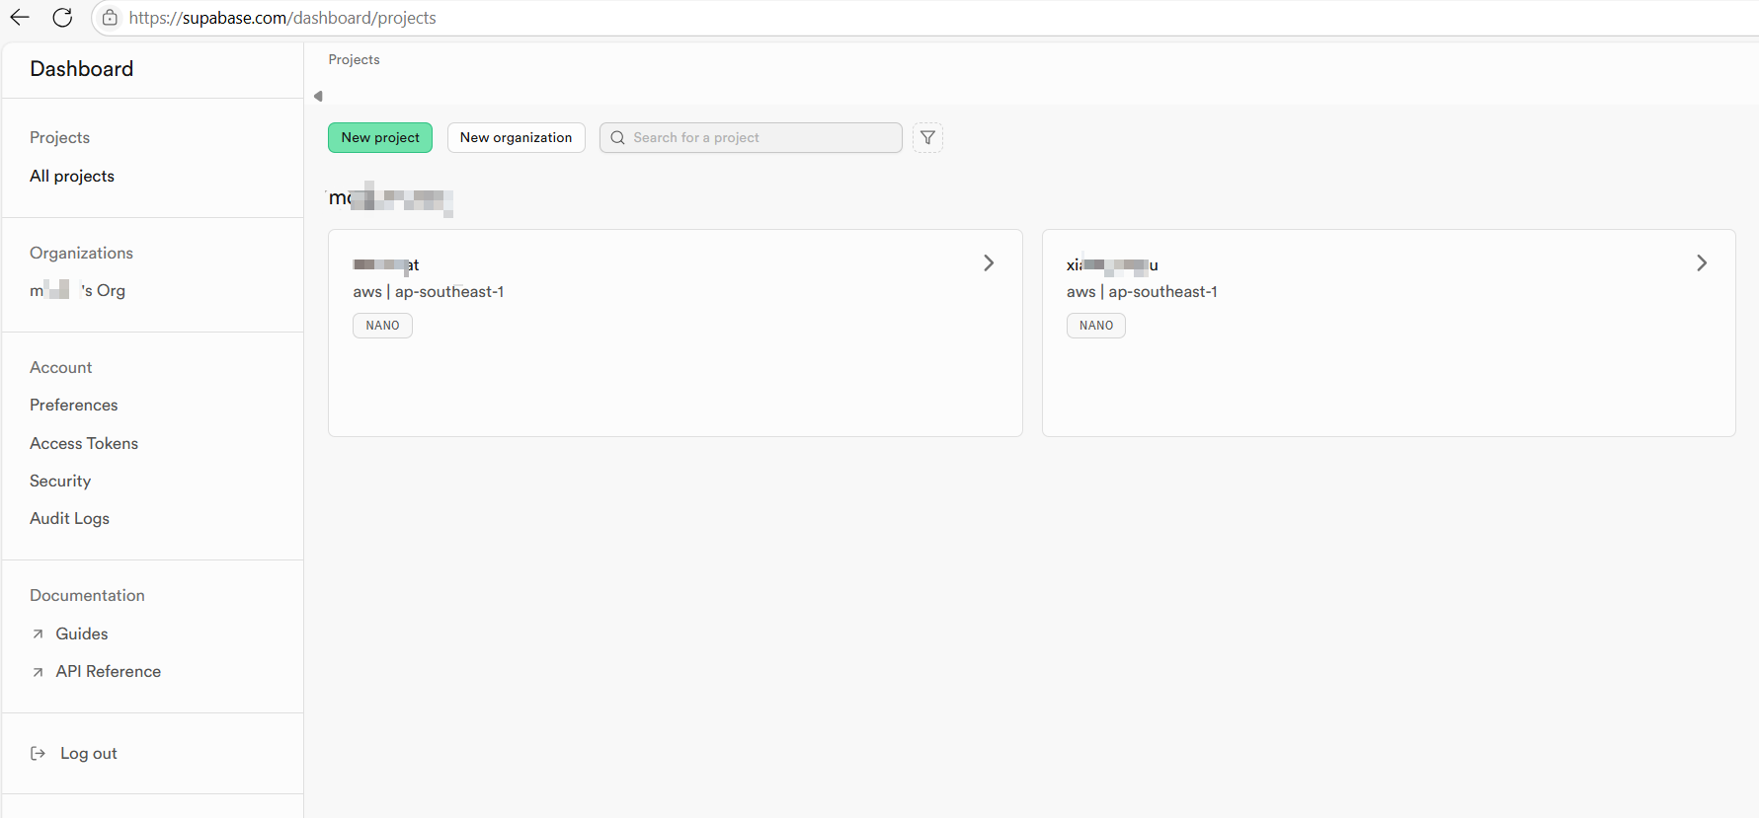Click NANO badge on the right project card
This screenshot has width=1759, height=818.
pos(1096,326)
